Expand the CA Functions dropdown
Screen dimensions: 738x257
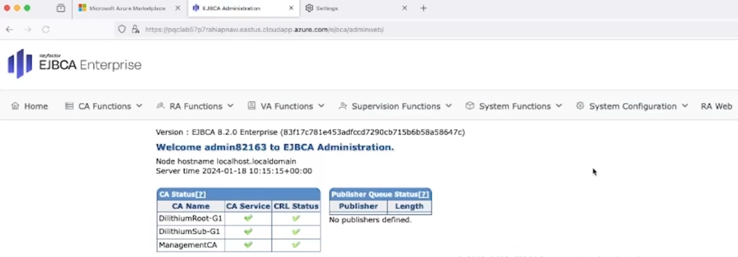tap(104, 106)
